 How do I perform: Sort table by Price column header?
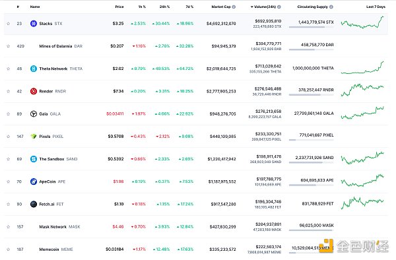(119, 7)
